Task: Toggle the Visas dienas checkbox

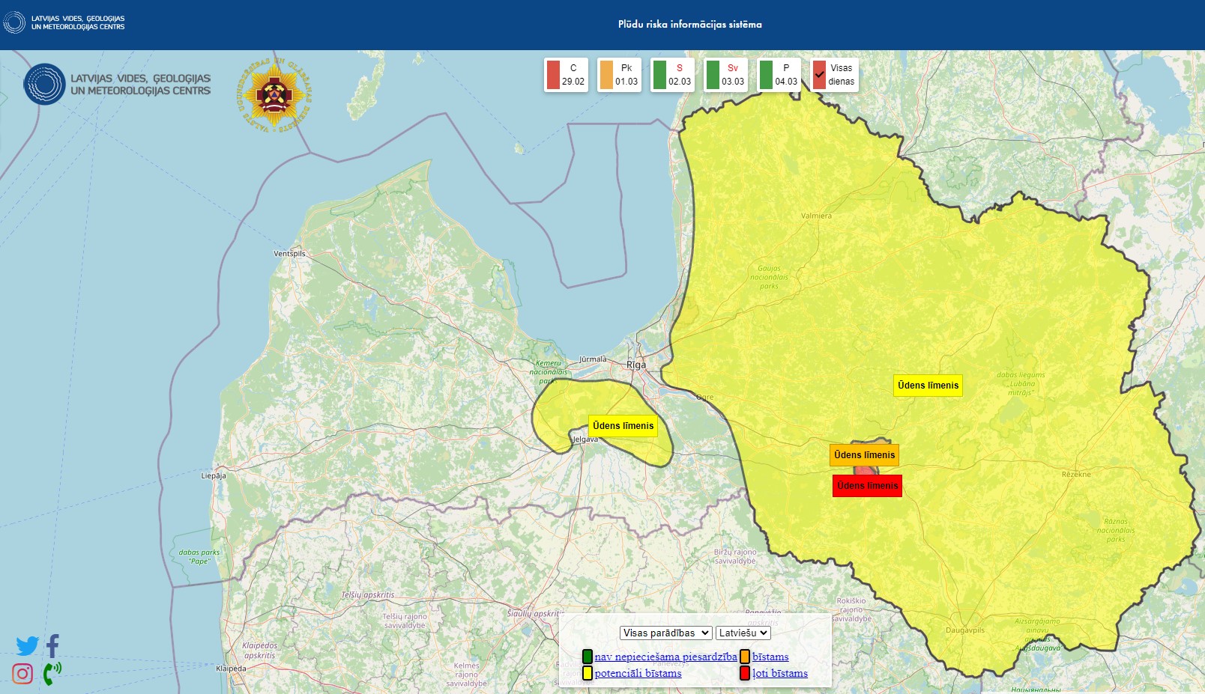Action: 820,75
